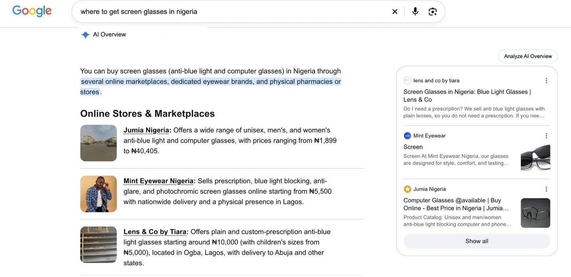Open the Mint Eyewear 'Screen' source title
571x277 pixels.
(x=413, y=147)
